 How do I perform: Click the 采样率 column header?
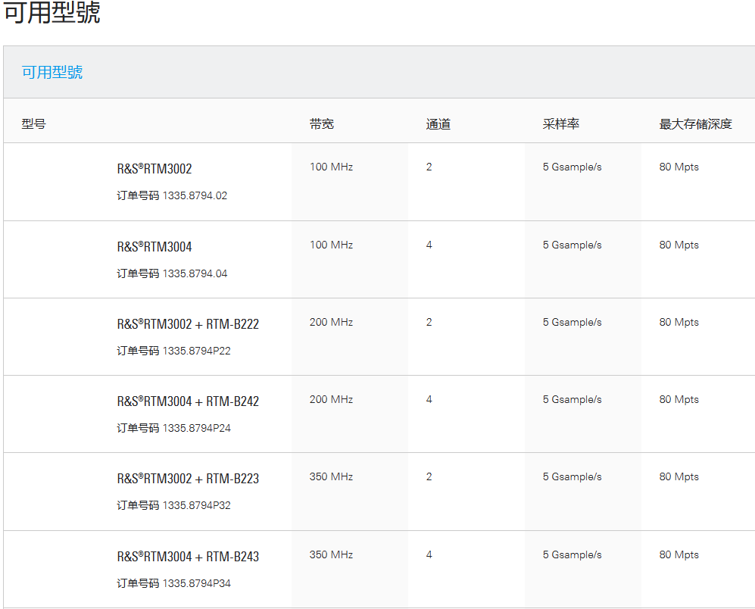560,124
